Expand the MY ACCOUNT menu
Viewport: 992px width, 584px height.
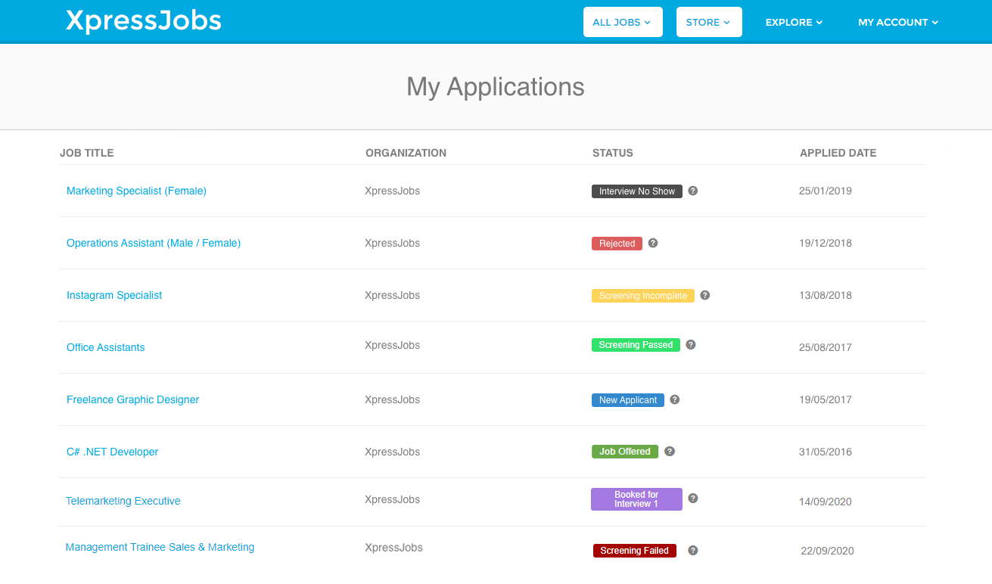898,22
